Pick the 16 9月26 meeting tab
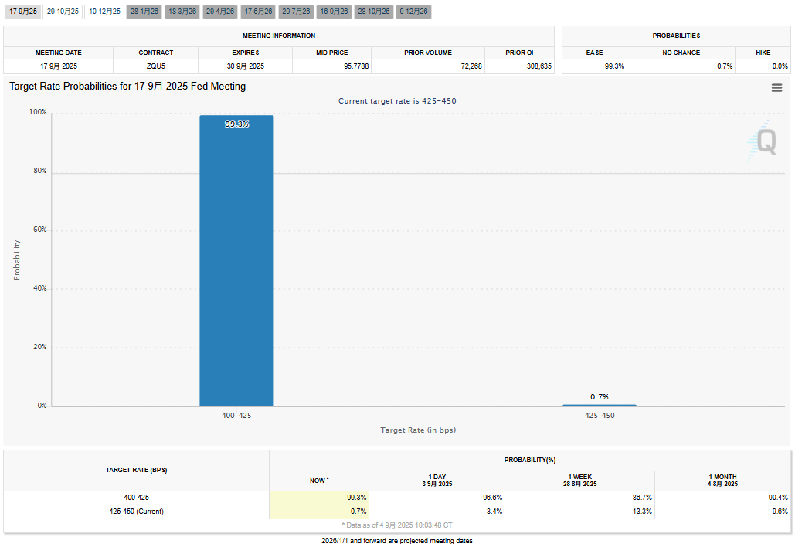Screen dimensions: 795x544 334,12
